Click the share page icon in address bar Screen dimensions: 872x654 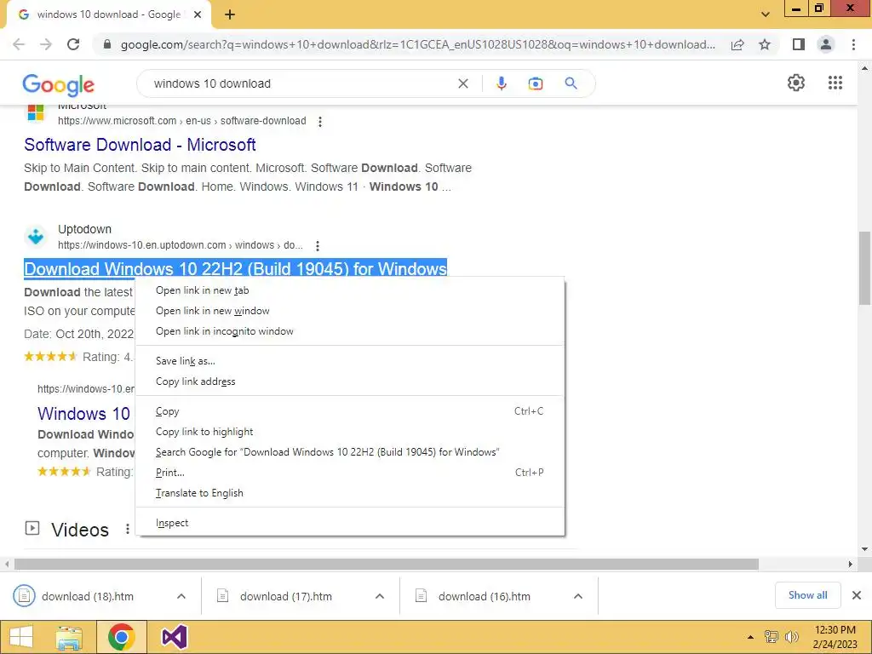[x=737, y=44]
